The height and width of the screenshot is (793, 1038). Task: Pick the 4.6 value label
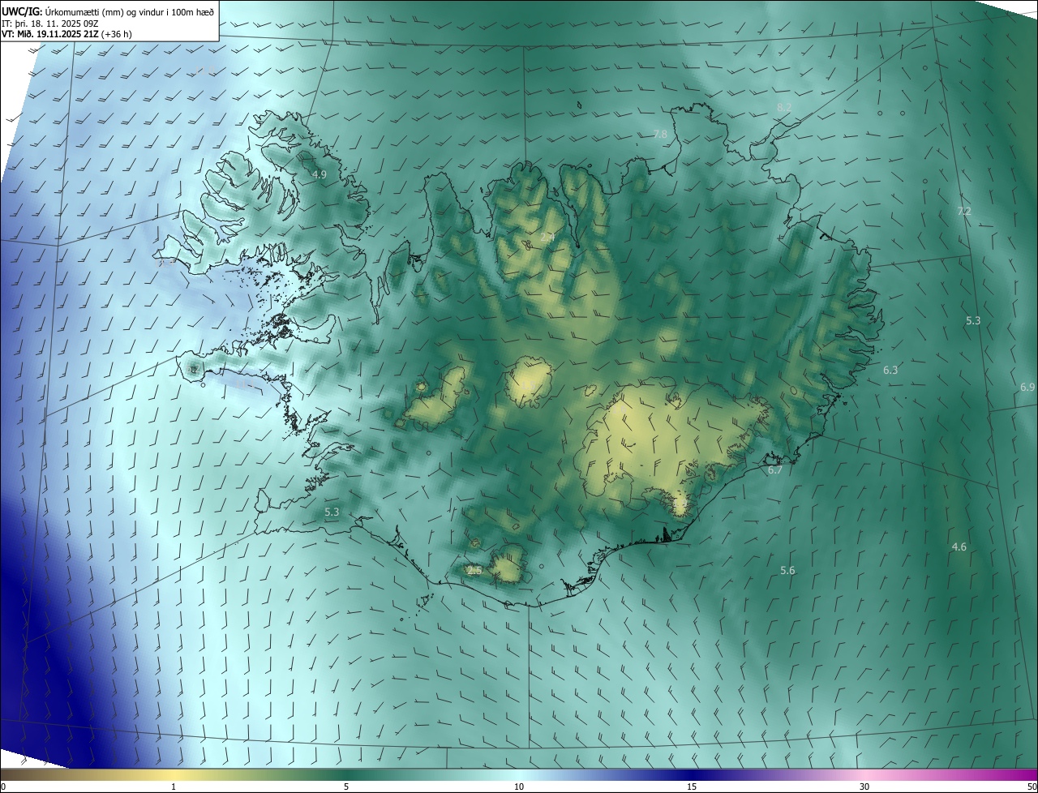pyautogui.click(x=959, y=547)
